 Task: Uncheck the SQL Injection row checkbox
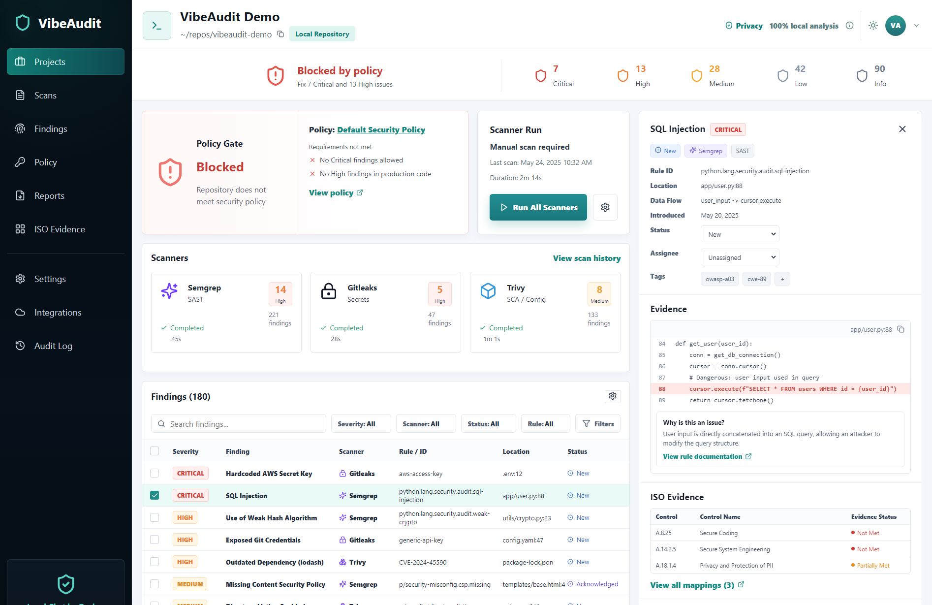155,495
